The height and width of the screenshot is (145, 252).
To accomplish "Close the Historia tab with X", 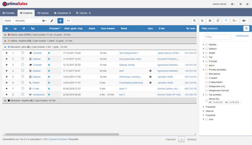I will [90, 13].
